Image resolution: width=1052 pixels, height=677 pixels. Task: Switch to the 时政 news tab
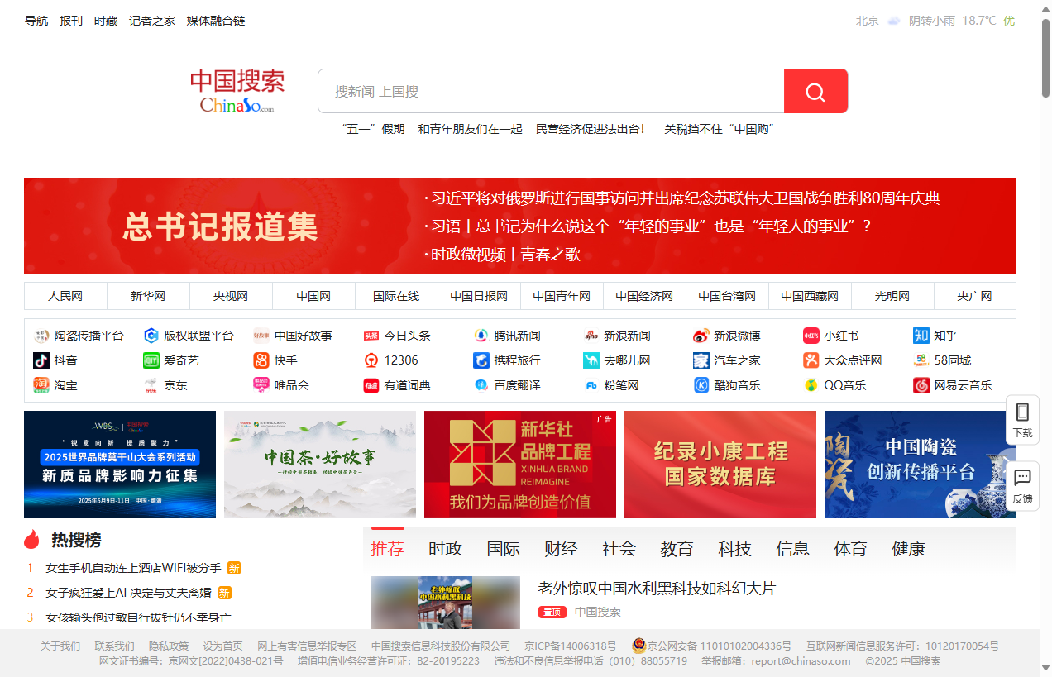[x=446, y=548]
